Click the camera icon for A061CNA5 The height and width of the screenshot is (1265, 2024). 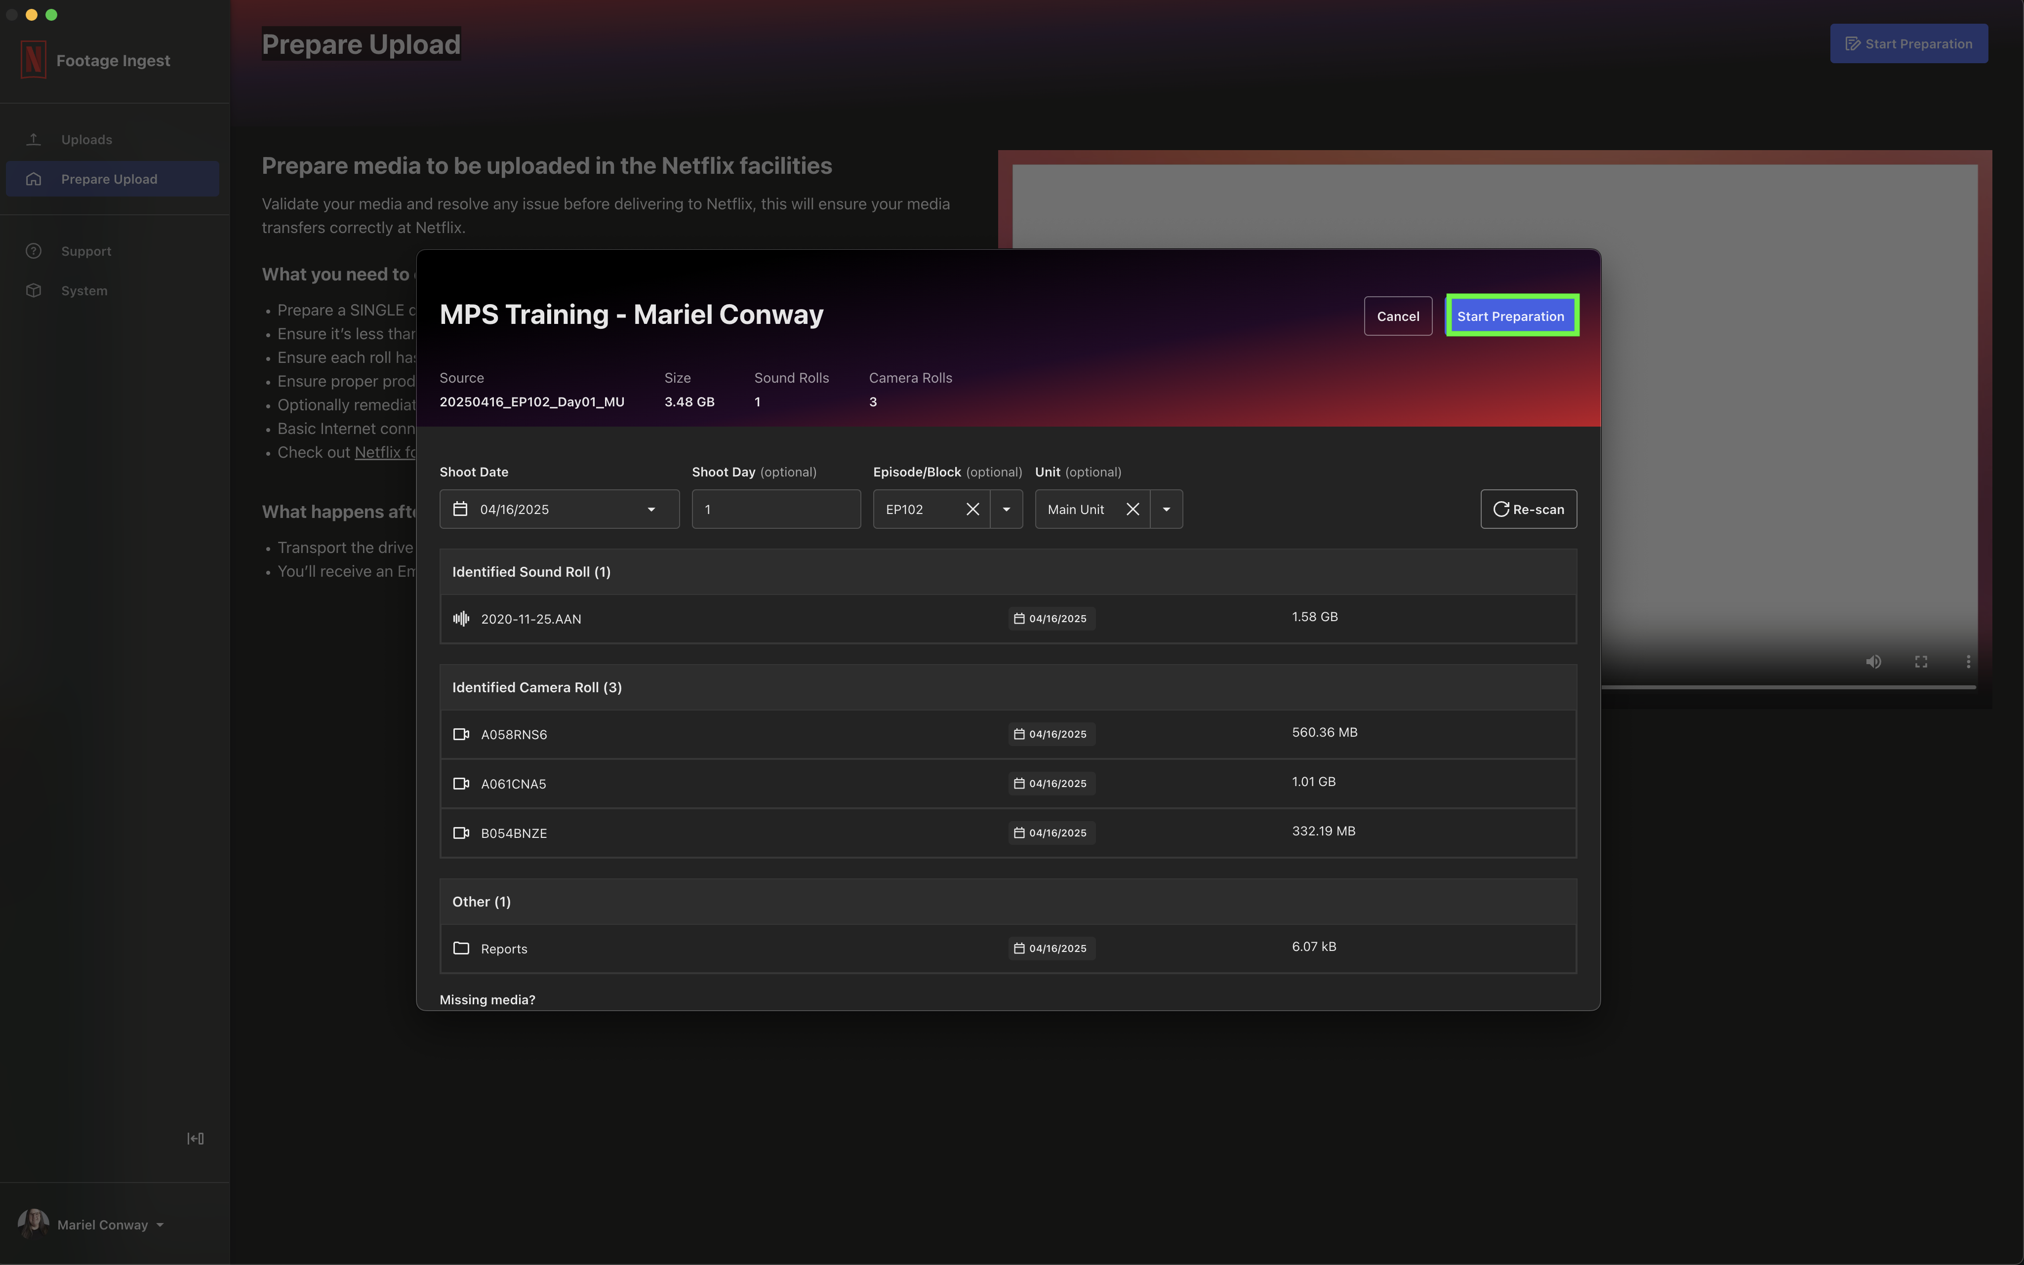(x=461, y=783)
